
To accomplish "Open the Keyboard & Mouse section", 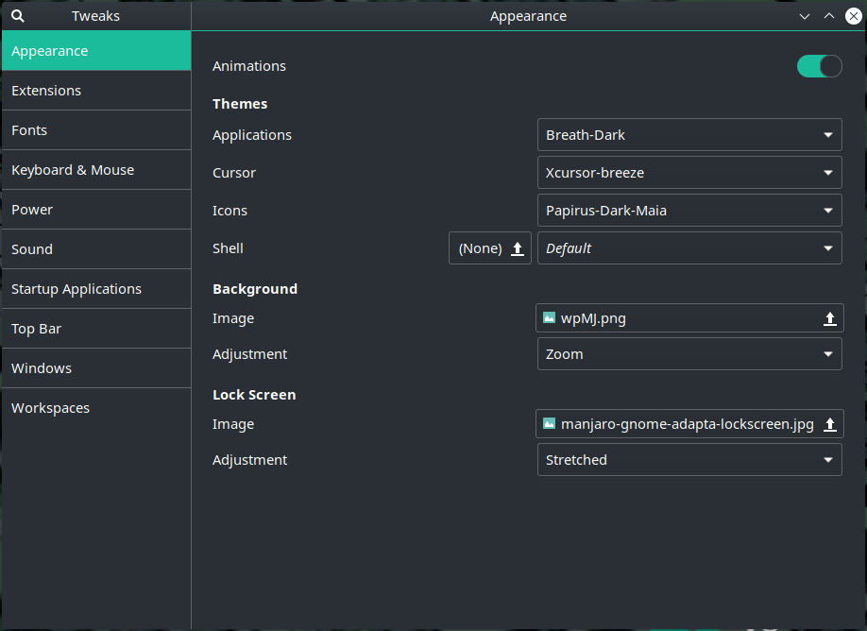I will [x=96, y=170].
